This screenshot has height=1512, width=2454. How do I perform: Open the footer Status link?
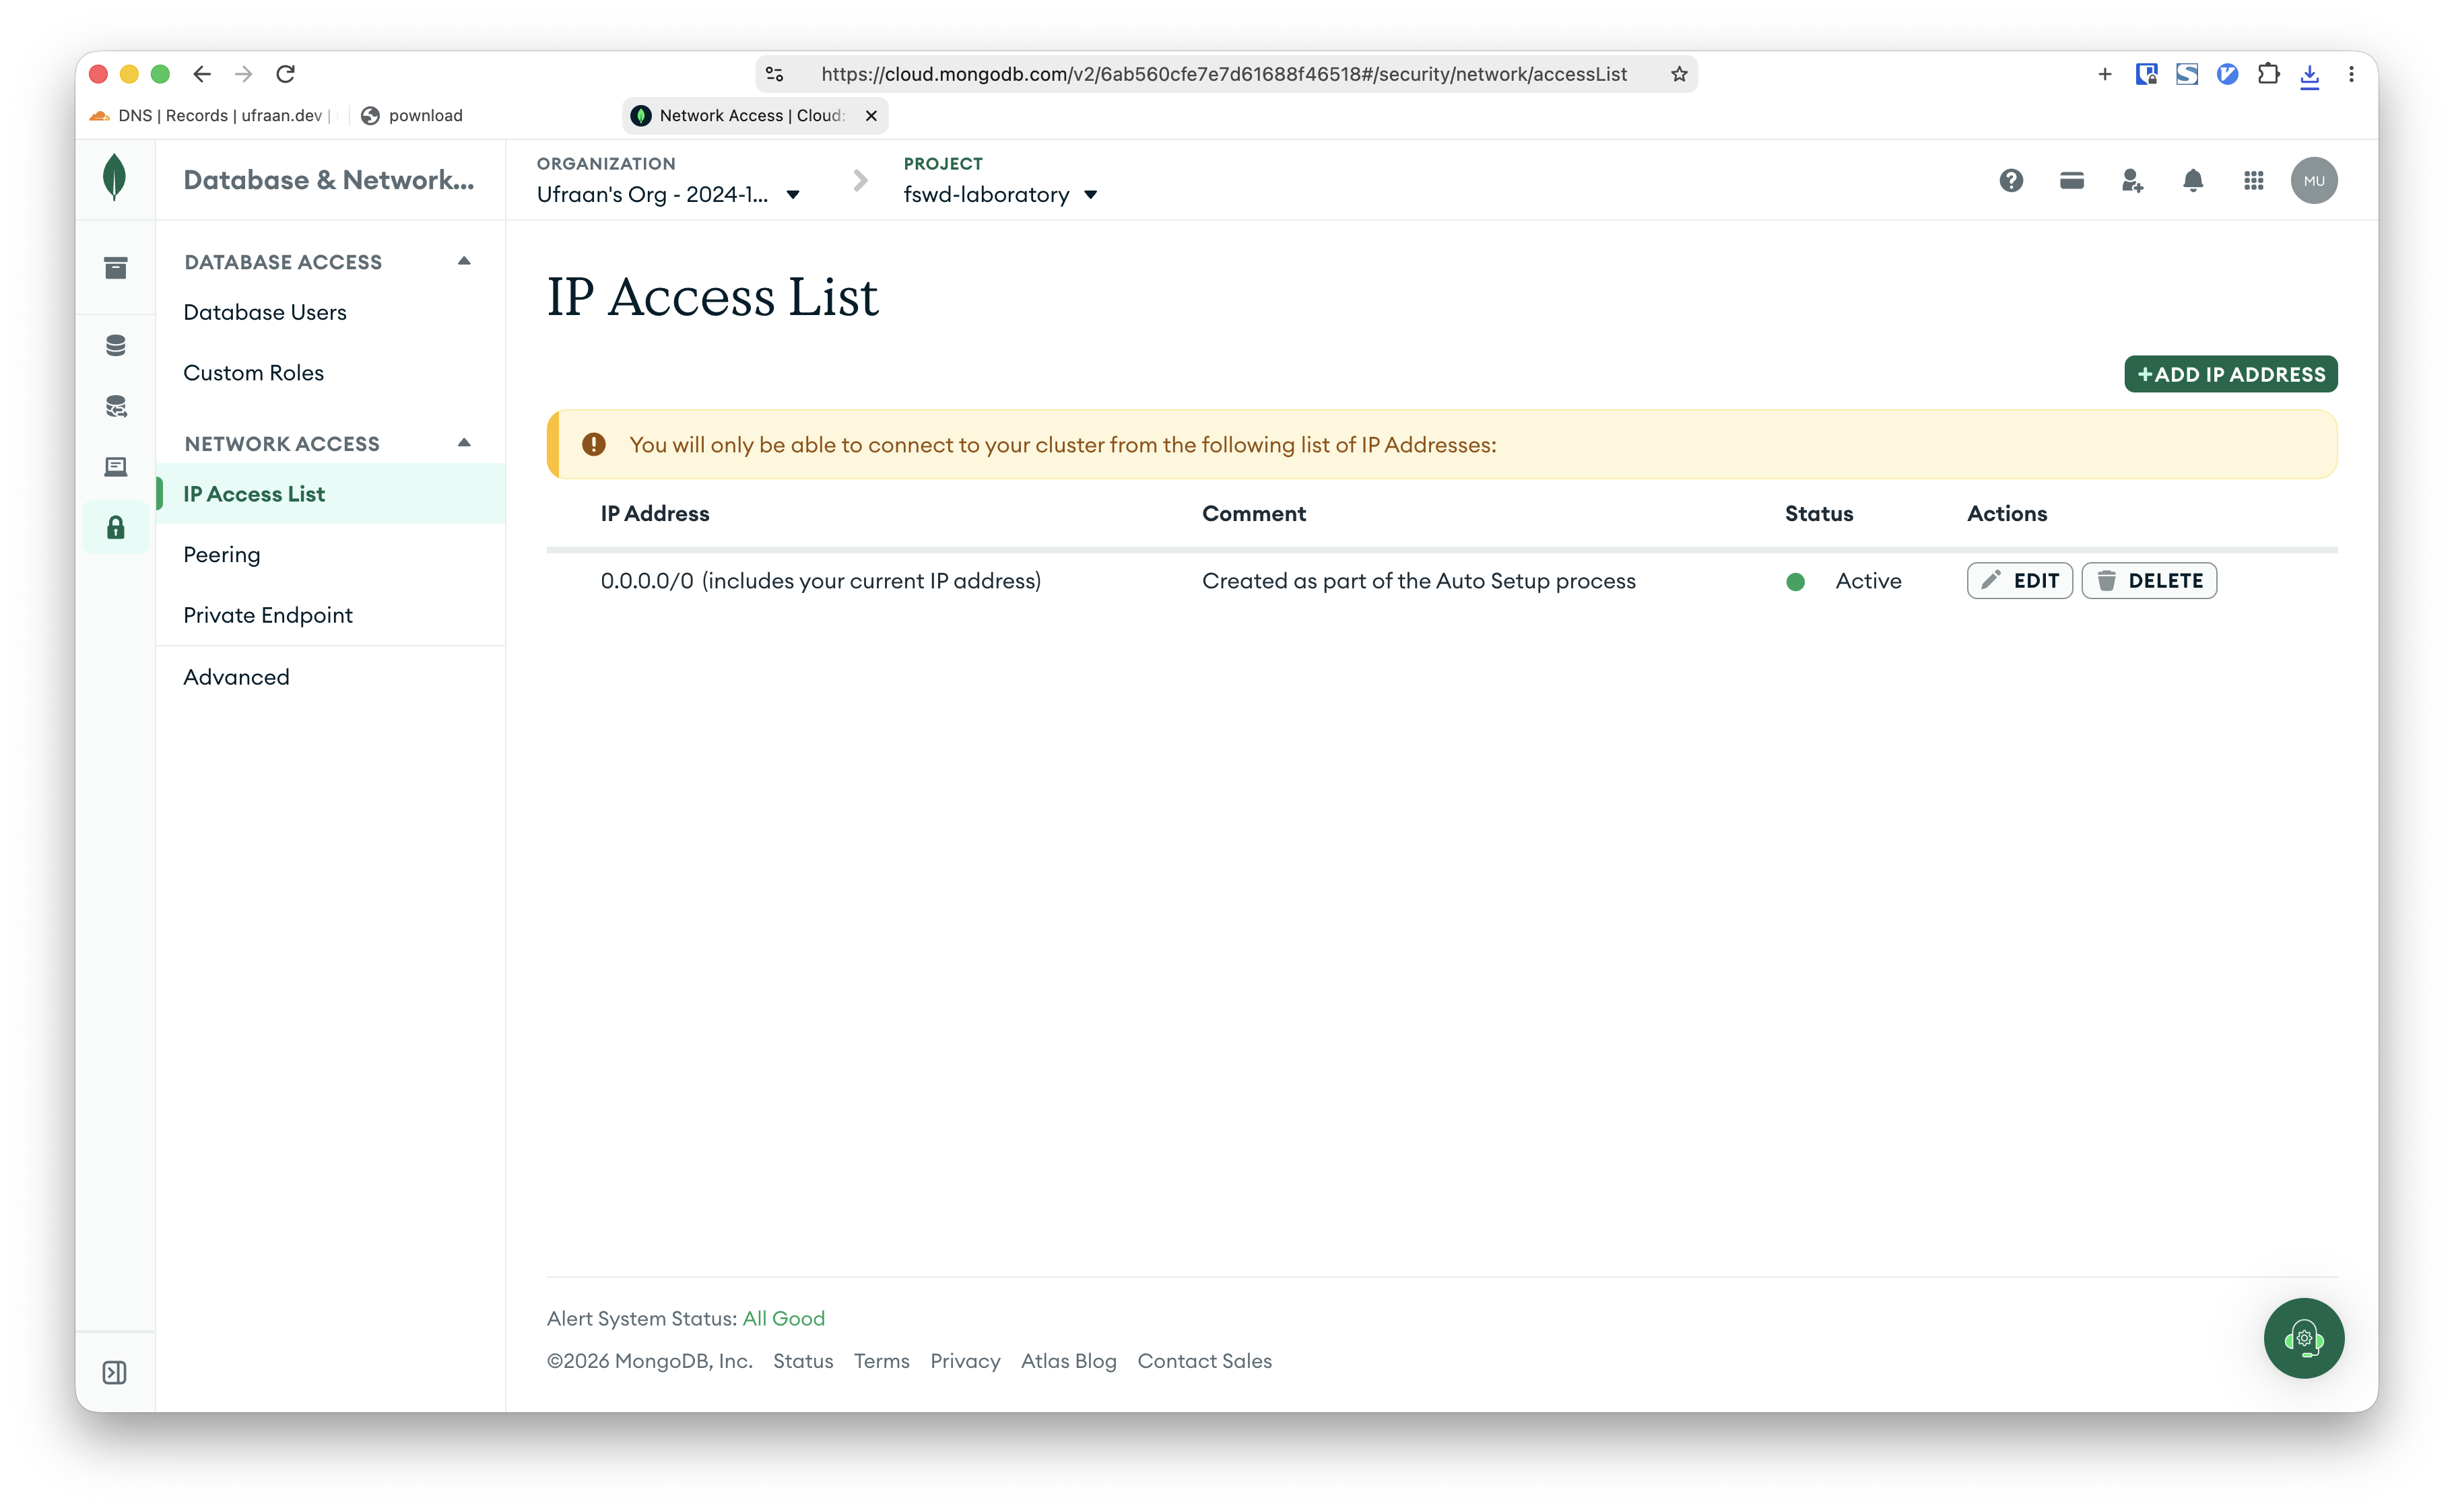tap(802, 1361)
